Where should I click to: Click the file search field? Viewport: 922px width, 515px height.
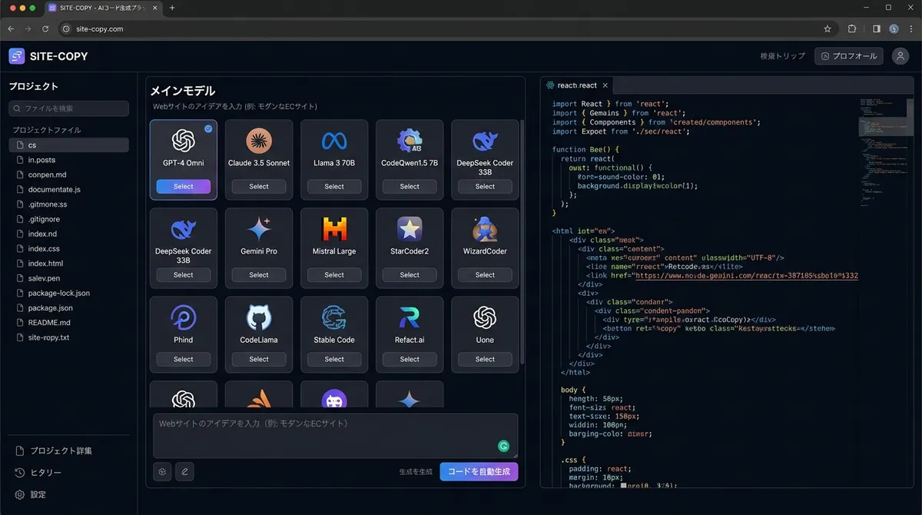(68, 108)
